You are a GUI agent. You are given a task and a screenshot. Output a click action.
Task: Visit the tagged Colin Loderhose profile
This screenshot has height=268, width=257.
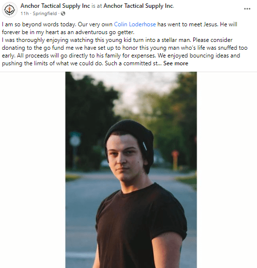coord(135,24)
